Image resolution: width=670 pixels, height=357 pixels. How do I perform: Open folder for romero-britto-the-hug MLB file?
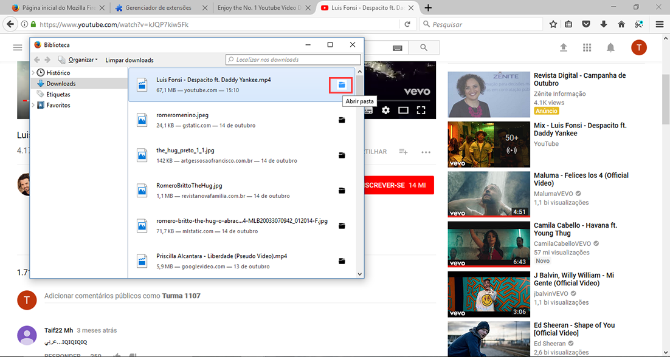[x=342, y=226]
